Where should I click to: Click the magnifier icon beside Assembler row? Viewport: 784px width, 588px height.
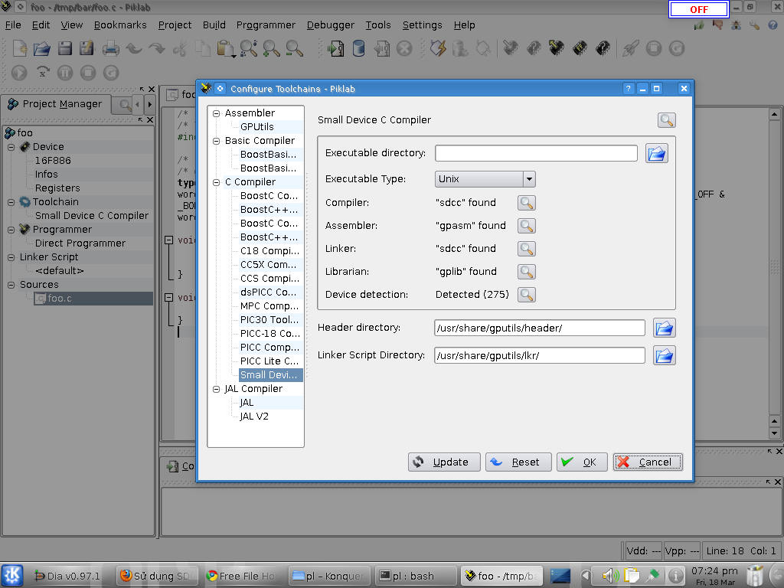pyautogui.click(x=526, y=226)
